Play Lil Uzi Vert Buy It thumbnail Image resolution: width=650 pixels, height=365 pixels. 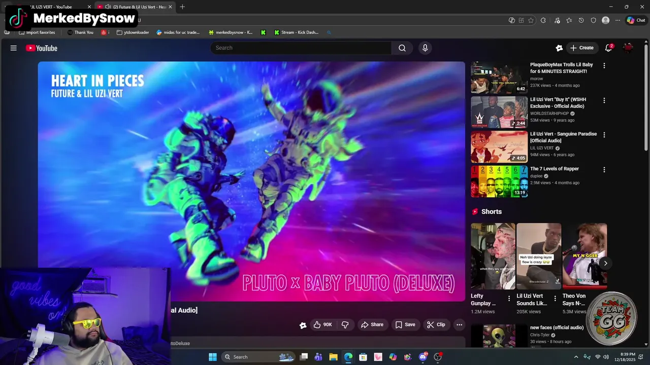499,112
